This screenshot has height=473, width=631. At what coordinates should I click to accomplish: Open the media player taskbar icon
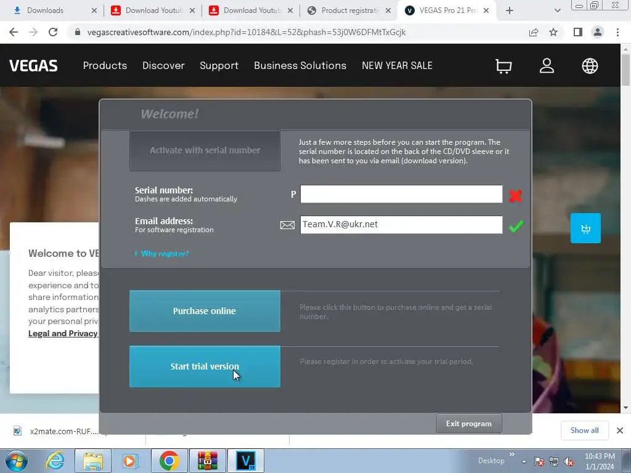coord(130,461)
